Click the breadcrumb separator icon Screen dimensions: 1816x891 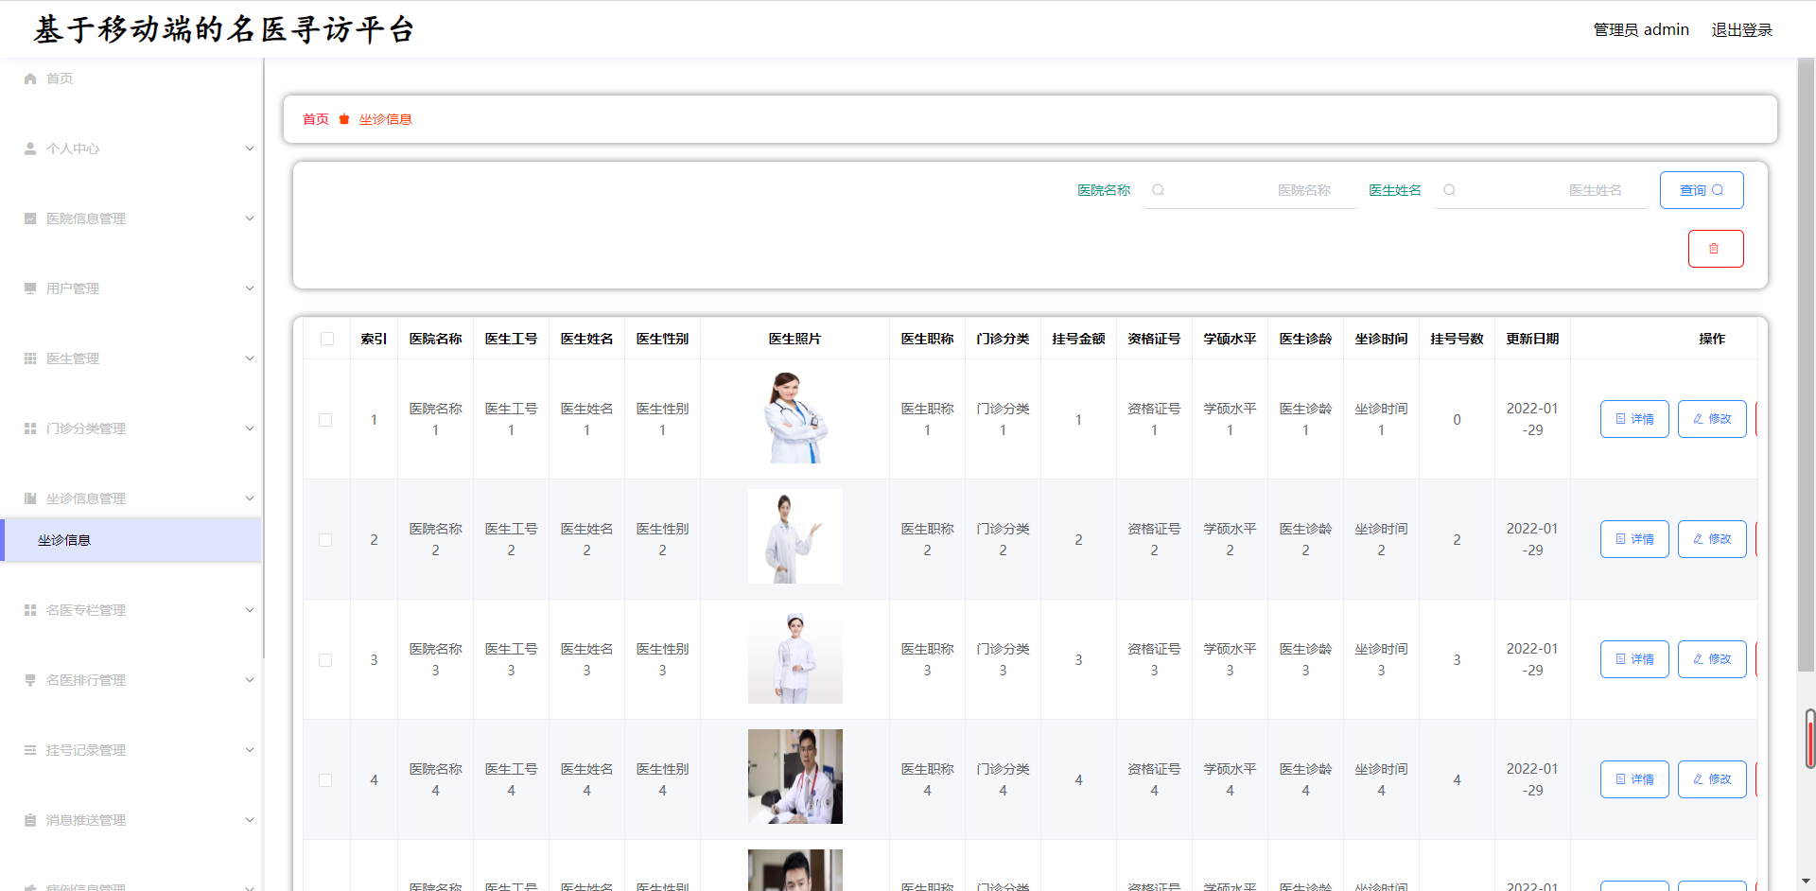[344, 119]
